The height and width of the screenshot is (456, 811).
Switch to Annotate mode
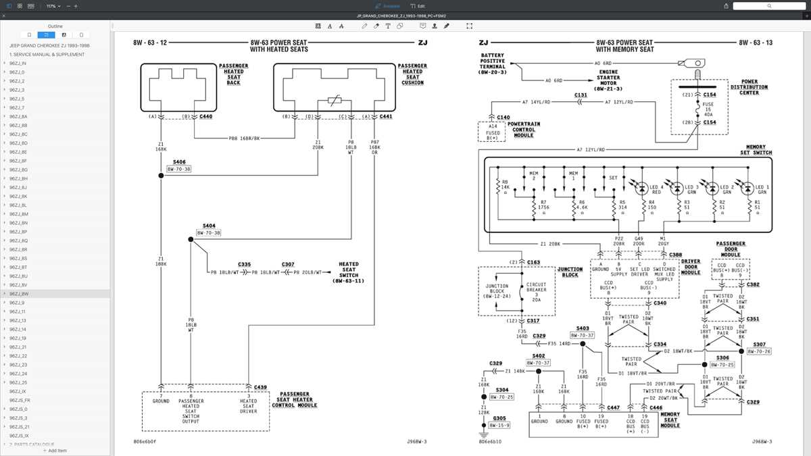pos(387,5)
